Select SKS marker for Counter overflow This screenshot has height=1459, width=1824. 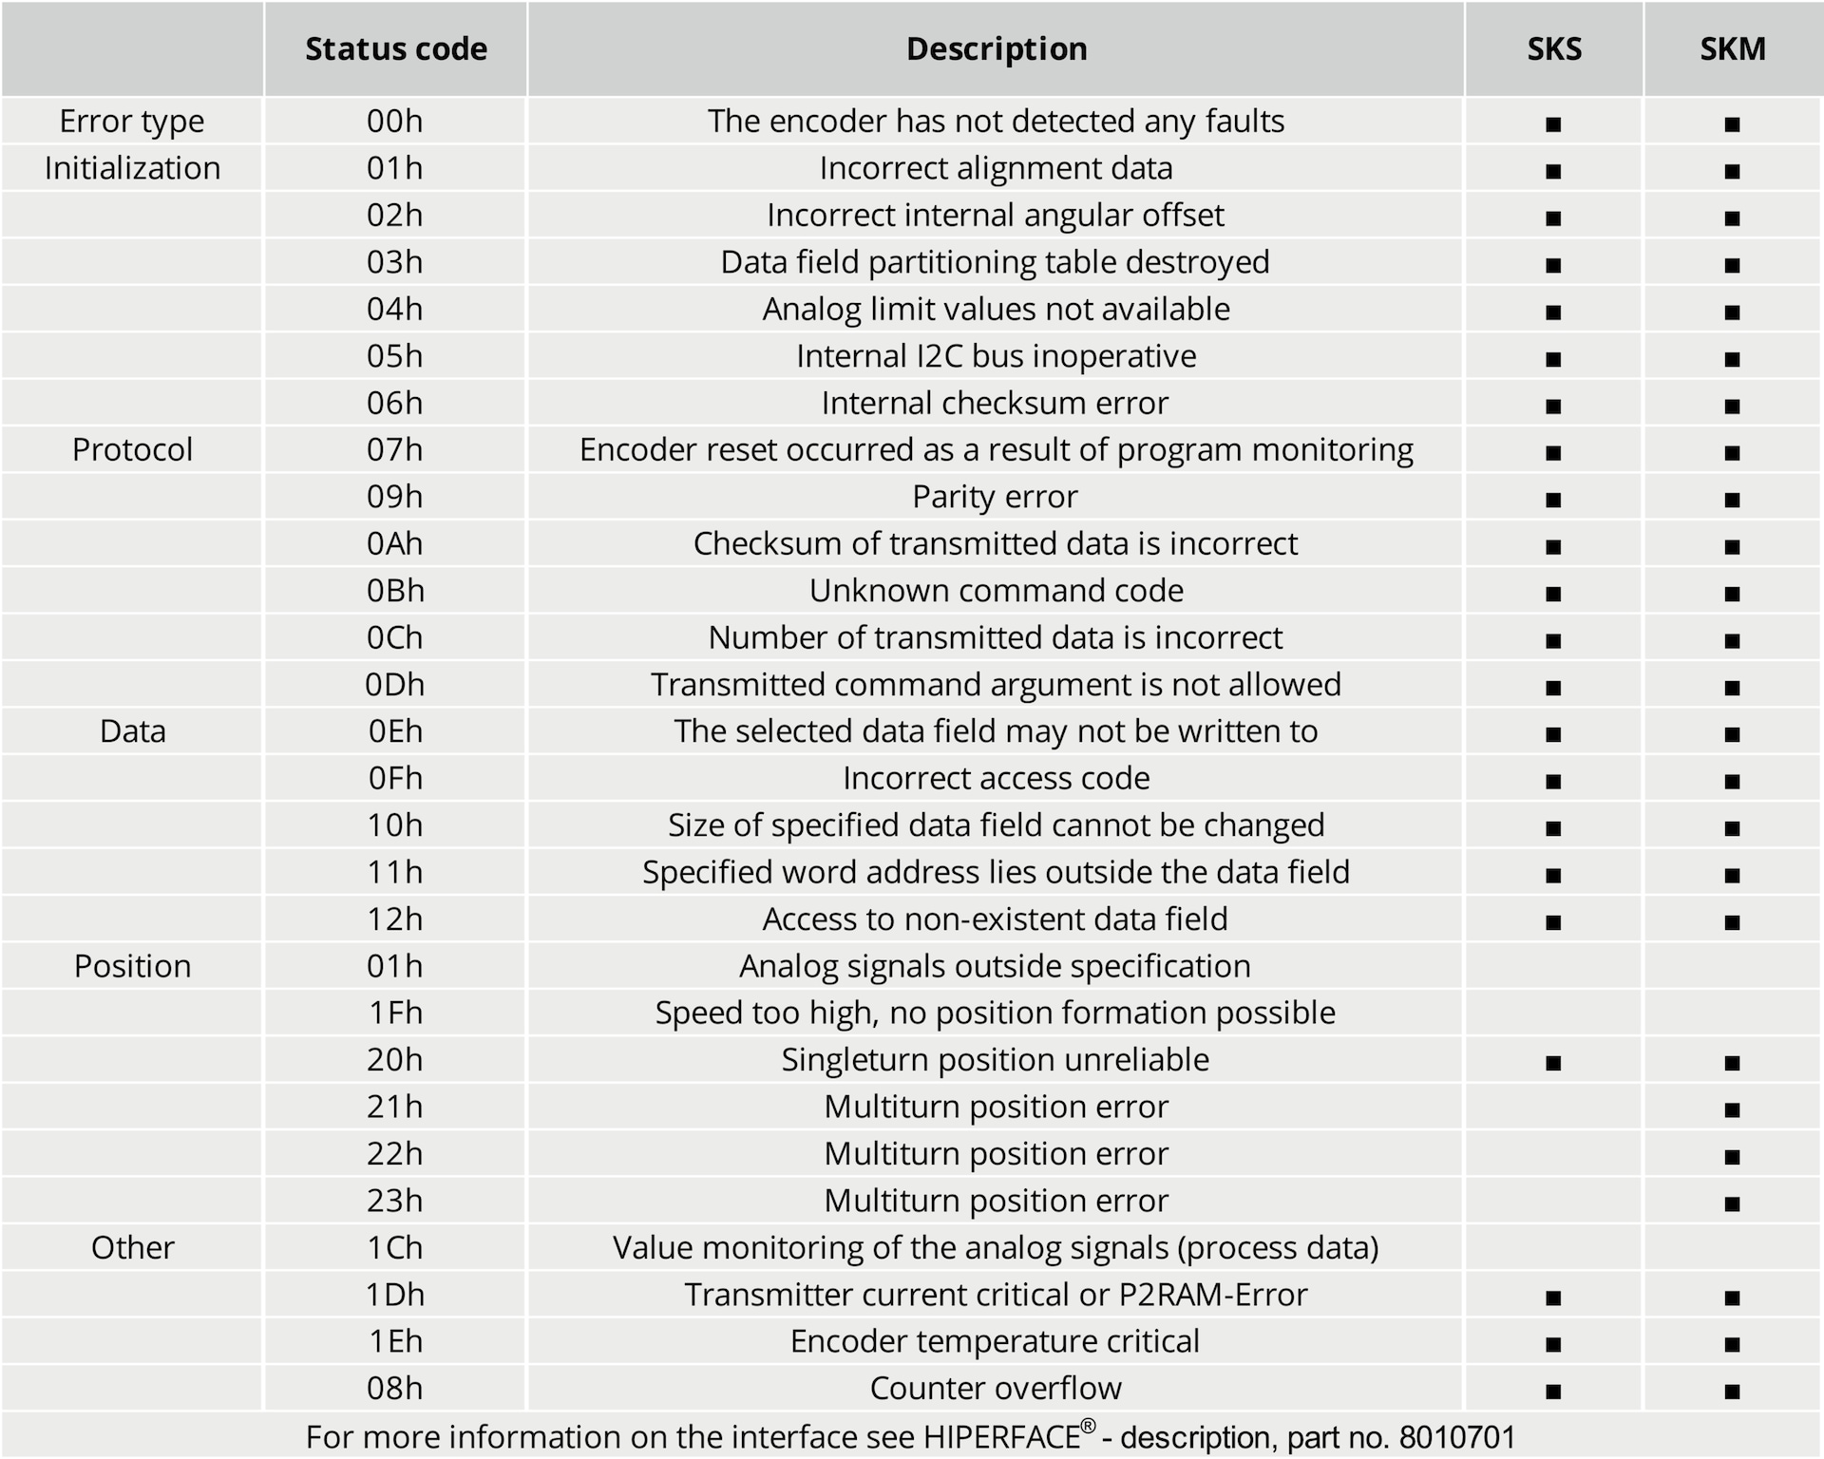[x=1553, y=1392]
